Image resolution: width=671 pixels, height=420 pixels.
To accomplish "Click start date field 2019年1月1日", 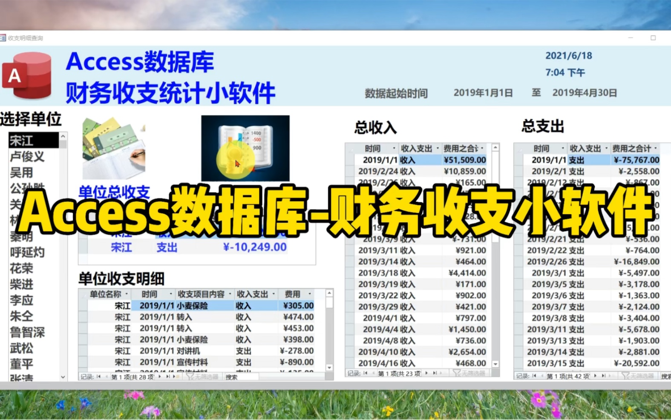I will 483,93.
